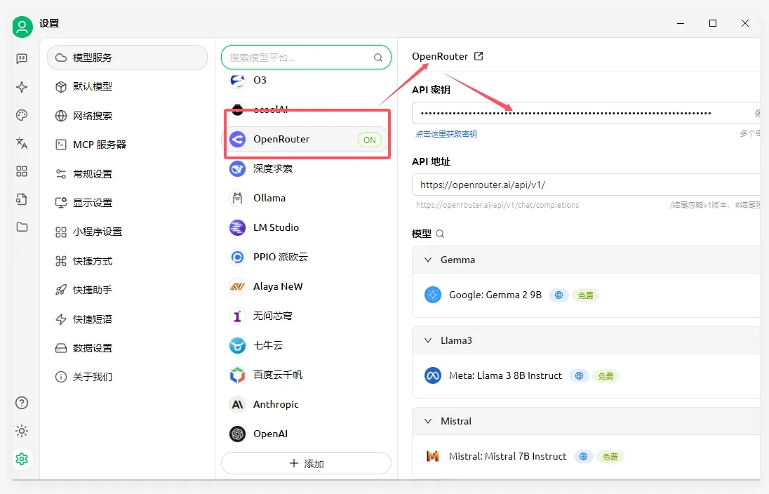Open the translate icon in left sidebar
This screenshot has width=769, height=494.
22,143
